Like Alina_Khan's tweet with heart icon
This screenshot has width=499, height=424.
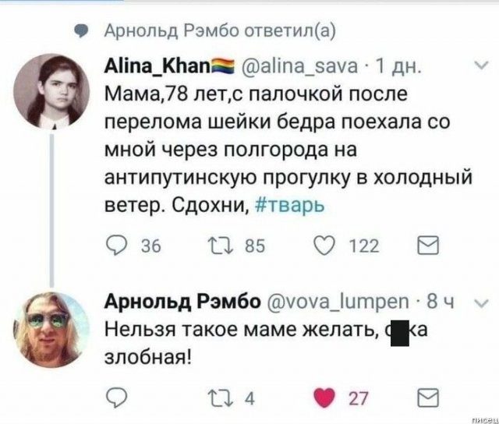pos(322,248)
